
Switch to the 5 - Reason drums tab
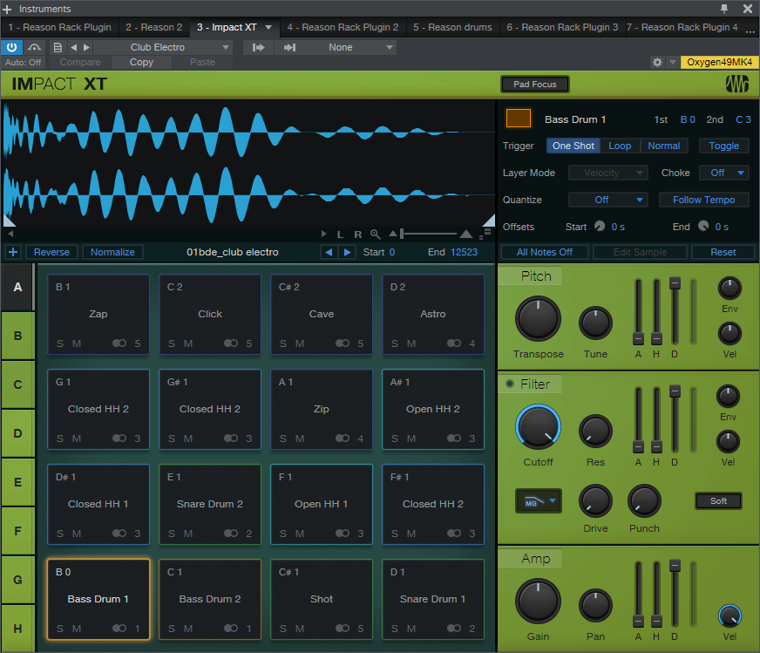(452, 27)
